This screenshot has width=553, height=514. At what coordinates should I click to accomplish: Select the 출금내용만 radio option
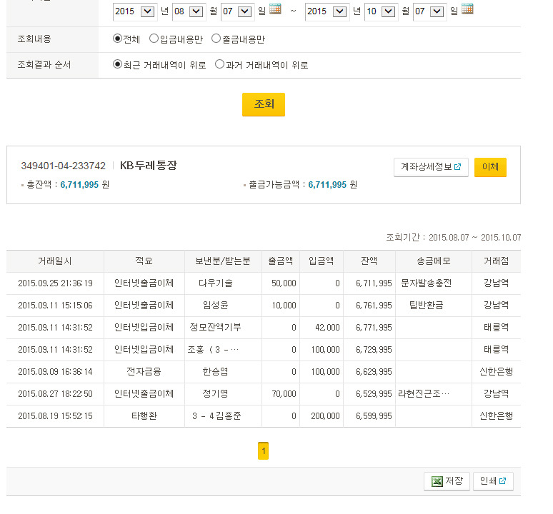point(216,39)
